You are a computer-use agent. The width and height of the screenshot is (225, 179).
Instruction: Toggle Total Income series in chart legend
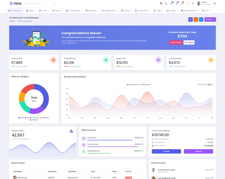point(132,84)
